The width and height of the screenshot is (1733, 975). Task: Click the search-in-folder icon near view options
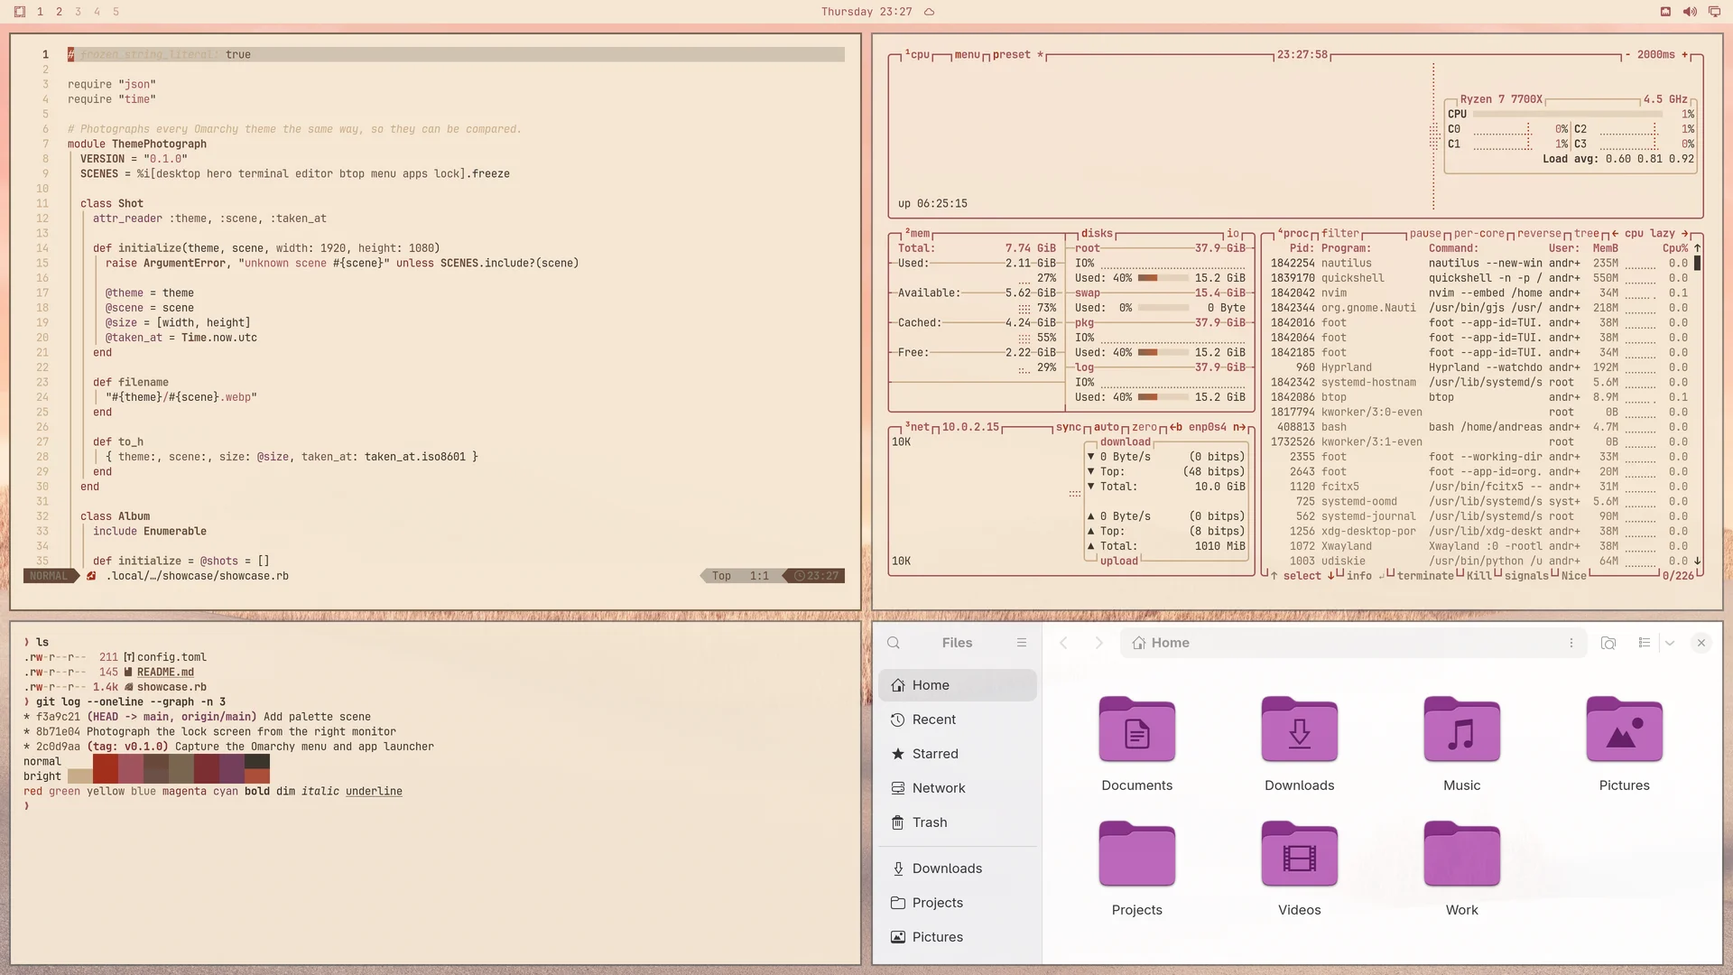(1608, 643)
